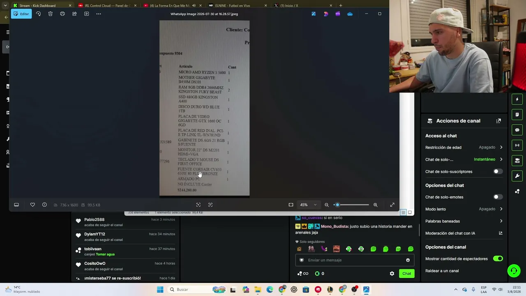This screenshot has height=296, width=526.
Task: Open Microsoft Store from taskbar
Action: pyautogui.click(x=306, y=289)
